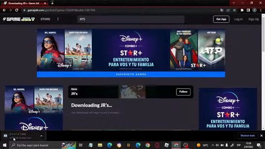Follow the JR's game

[183, 92]
